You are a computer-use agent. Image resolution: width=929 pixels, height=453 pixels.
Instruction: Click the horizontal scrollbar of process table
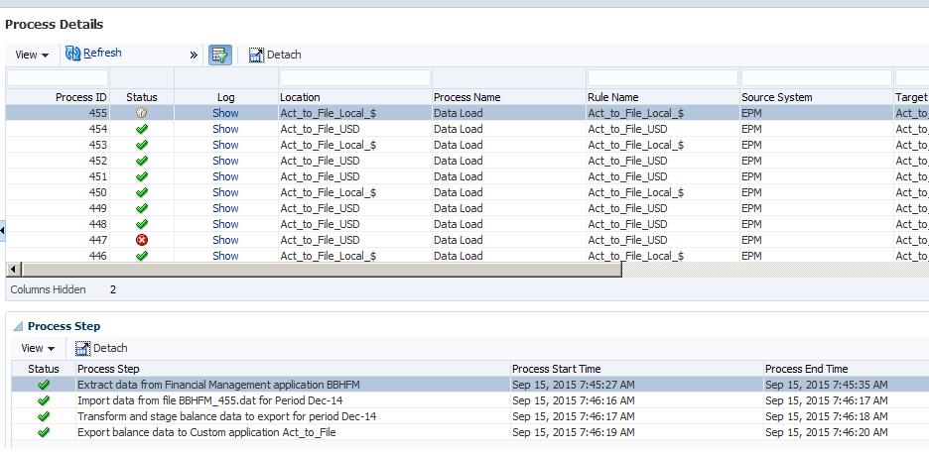(318, 270)
